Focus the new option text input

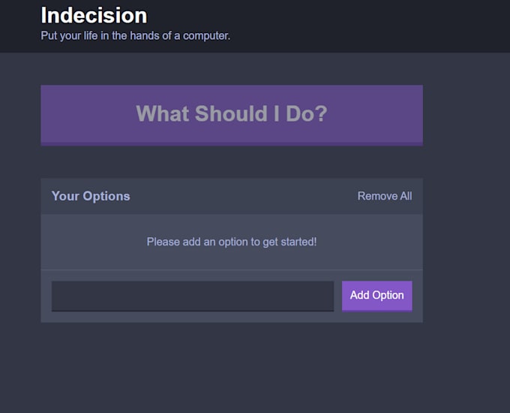192,296
